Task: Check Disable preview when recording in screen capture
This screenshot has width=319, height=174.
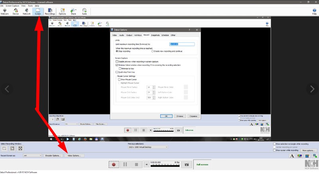Action: (x=117, y=62)
